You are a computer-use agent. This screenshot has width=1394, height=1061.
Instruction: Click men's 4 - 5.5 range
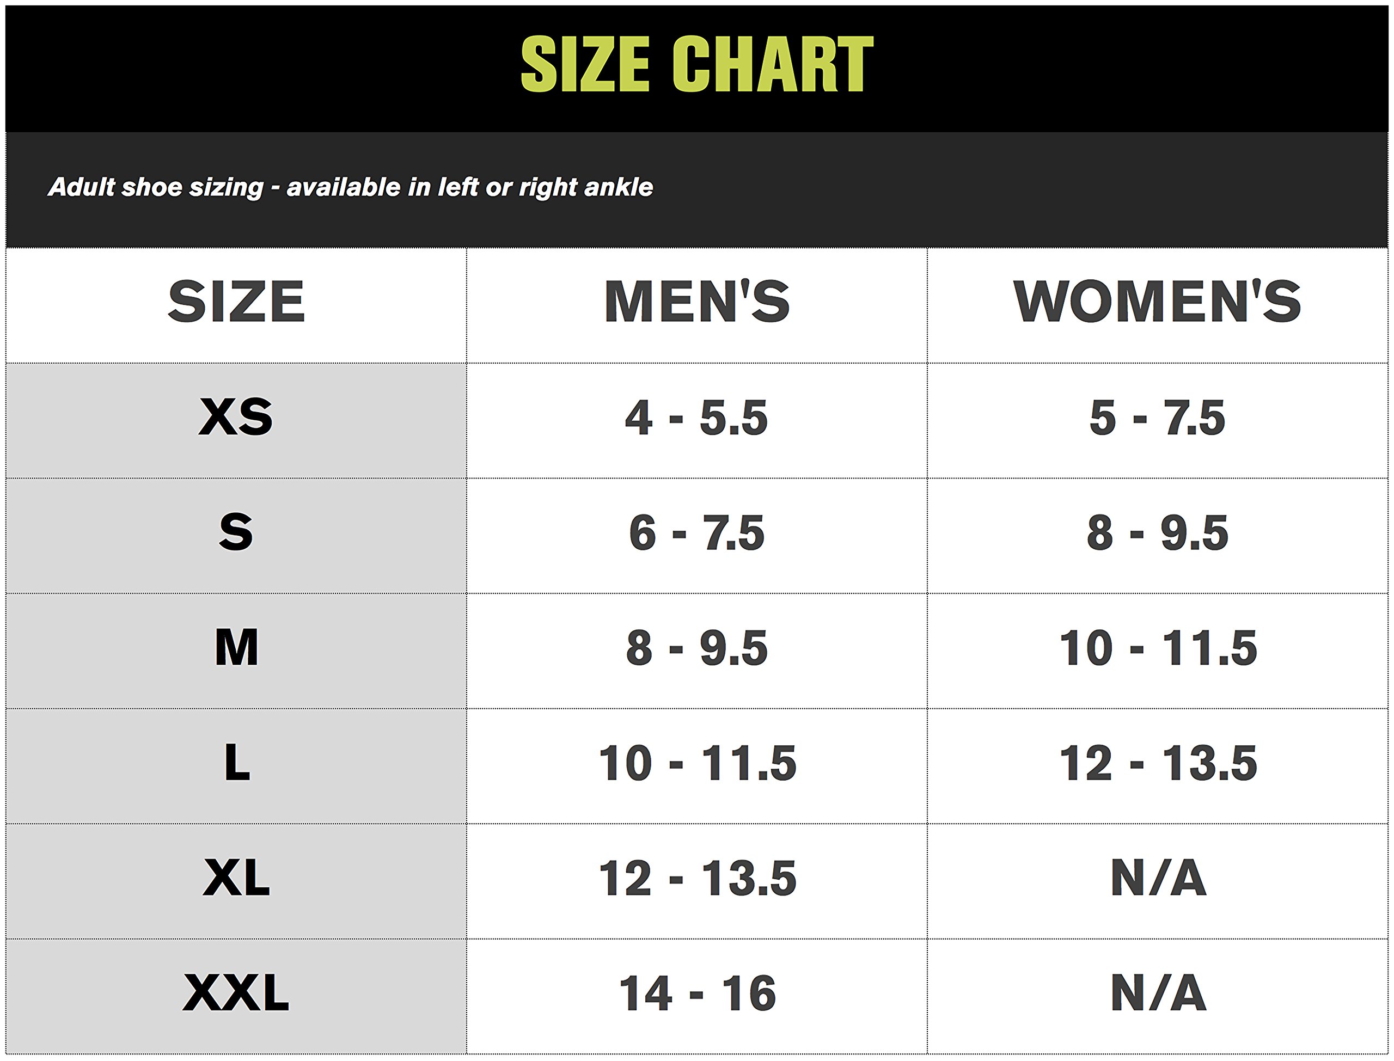(x=696, y=418)
